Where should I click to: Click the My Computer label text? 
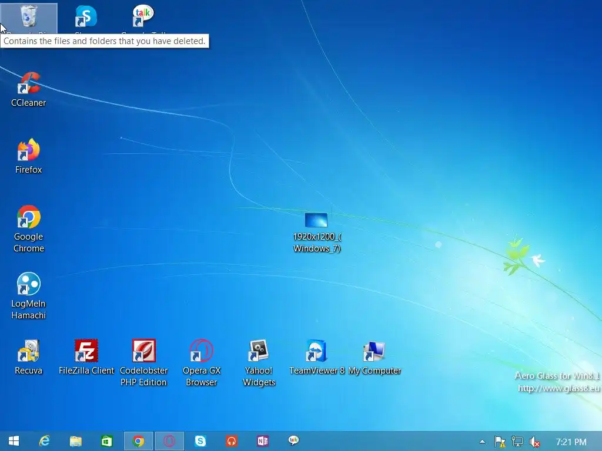[x=374, y=371]
